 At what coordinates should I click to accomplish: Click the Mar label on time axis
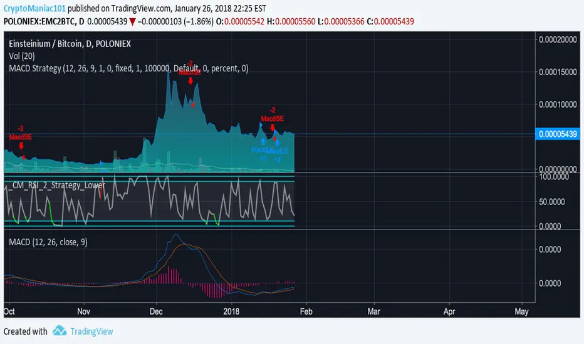pyautogui.click(x=374, y=311)
